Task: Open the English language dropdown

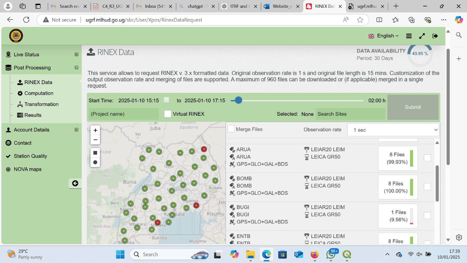Action: click(x=383, y=36)
